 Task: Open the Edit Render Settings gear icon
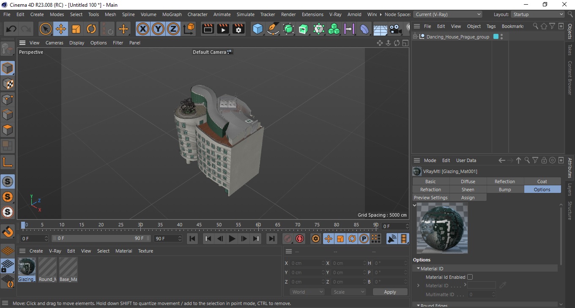click(238, 29)
